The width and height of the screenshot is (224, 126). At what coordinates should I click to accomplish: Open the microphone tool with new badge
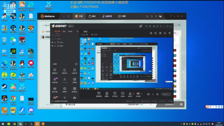[x=55, y=80]
